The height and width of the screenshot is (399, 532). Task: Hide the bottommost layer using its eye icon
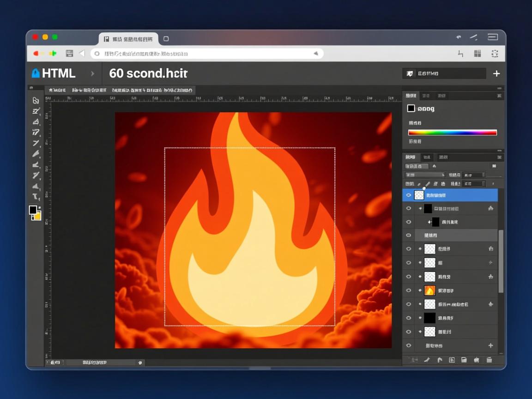[x=408, y=345]
